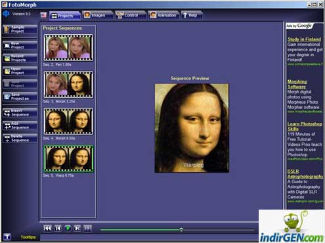Click Insert Sequence

(x=20, y=112)
